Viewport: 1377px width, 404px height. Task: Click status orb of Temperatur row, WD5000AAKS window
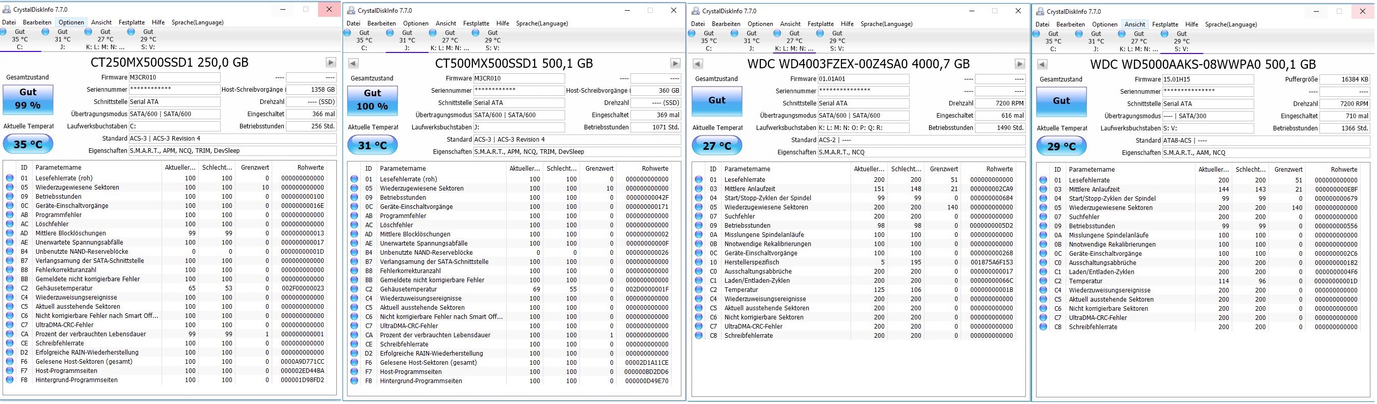click(x=1043, y=281)
